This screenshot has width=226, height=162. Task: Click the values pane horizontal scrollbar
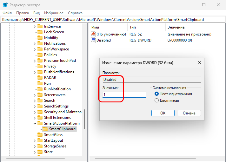pyautogui.click(x=145, y=159)
